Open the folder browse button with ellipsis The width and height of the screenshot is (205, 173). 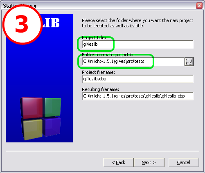click(189, 62)
